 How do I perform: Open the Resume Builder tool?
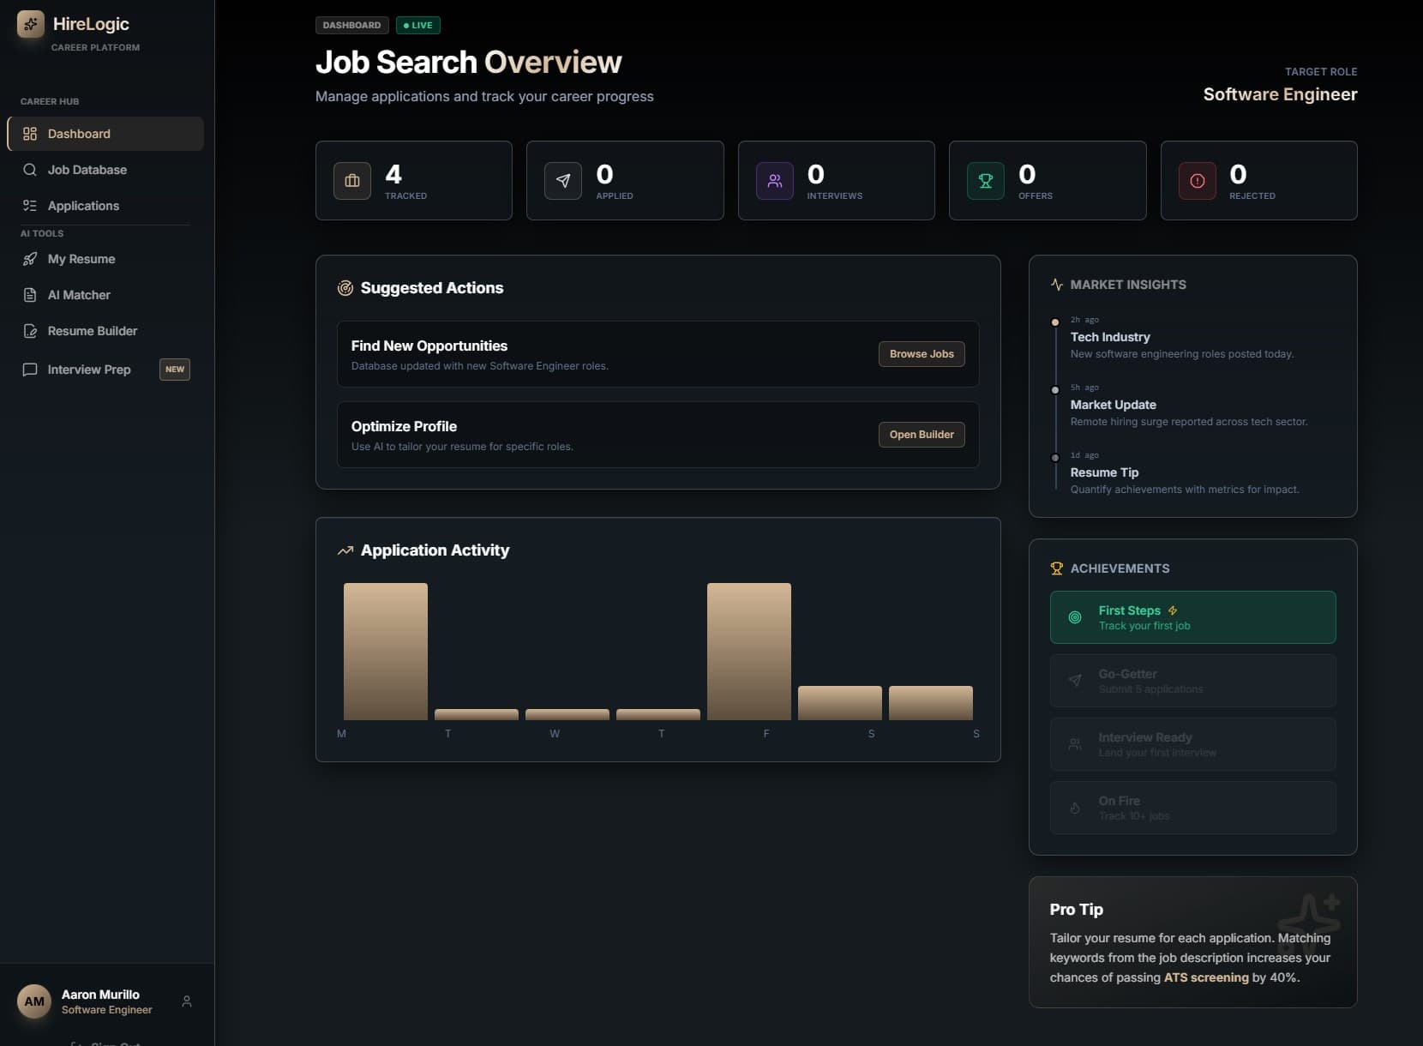pyautogui.click(x=92, y=331)
